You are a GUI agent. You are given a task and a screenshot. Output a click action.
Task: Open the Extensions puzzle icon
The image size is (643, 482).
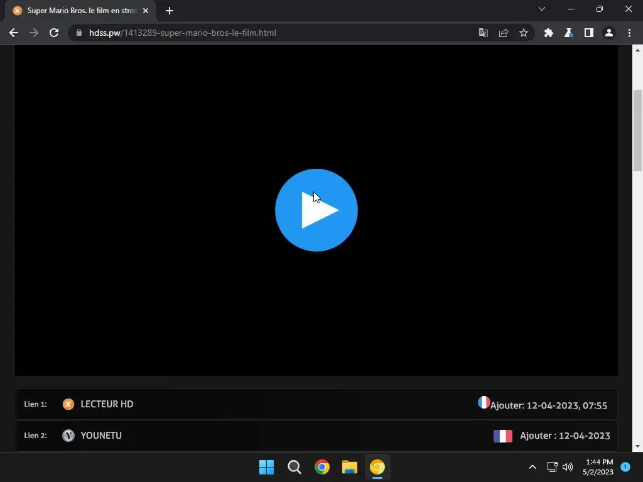(549, 33)
